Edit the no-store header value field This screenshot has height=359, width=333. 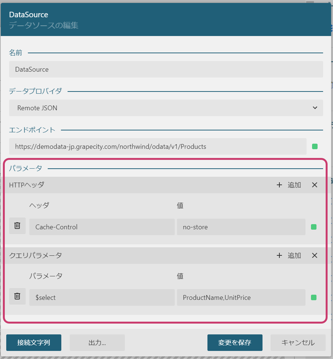(241, 227)
